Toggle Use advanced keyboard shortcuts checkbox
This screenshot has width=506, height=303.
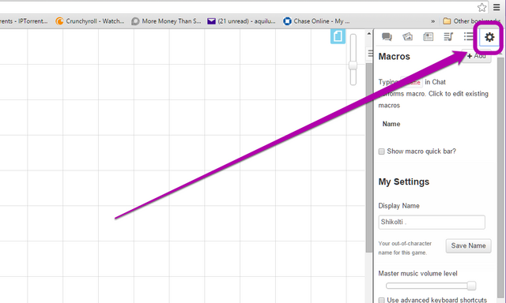[x=381, y=300]
